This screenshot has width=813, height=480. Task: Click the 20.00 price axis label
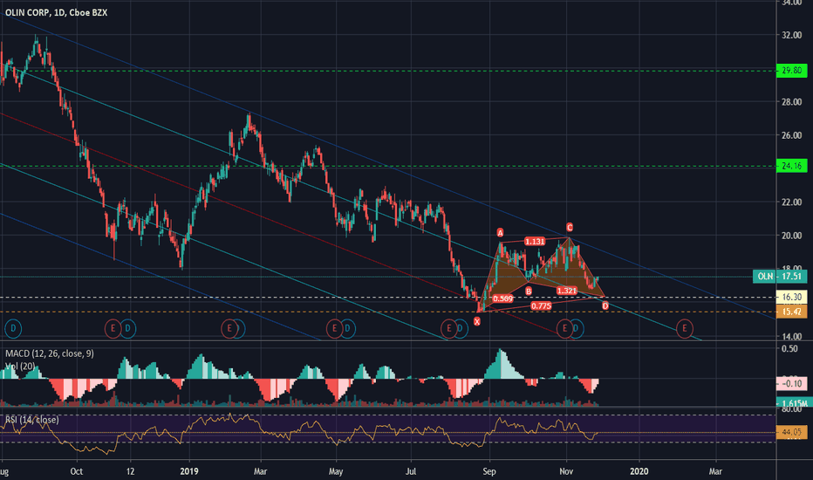click(x=791, y=236)
